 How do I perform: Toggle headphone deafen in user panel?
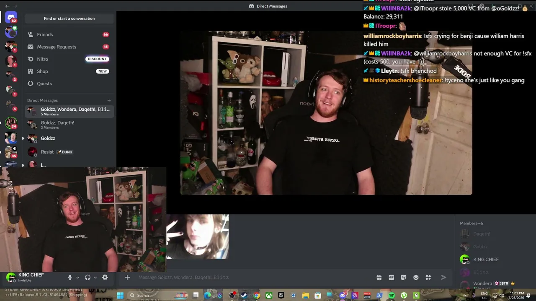(88, 277)
